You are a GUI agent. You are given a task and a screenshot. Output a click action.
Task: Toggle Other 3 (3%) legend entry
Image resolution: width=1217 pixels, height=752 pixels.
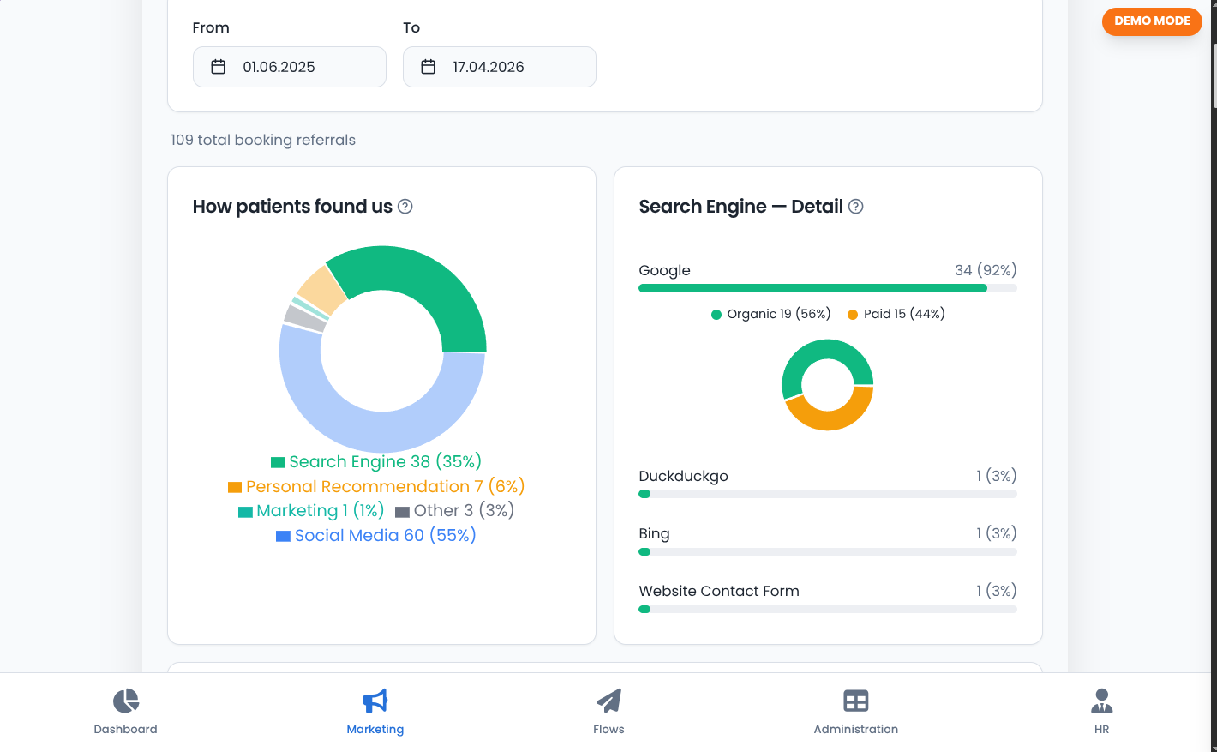click(455, 511)
